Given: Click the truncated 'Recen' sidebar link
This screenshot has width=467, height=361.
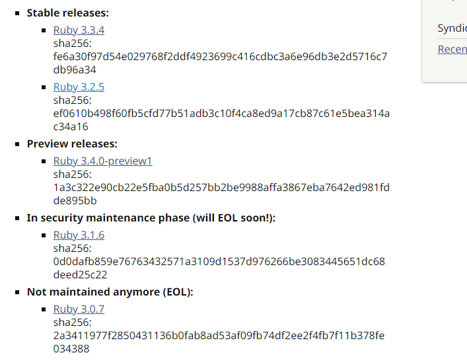Looking at the screenshot, I should tap(452, 50).
